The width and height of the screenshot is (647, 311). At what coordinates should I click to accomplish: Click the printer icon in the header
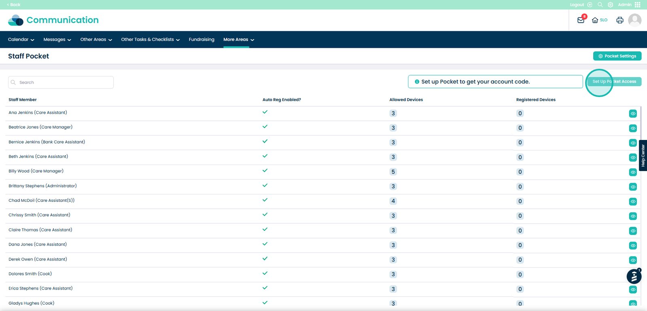tap(620, 20)
